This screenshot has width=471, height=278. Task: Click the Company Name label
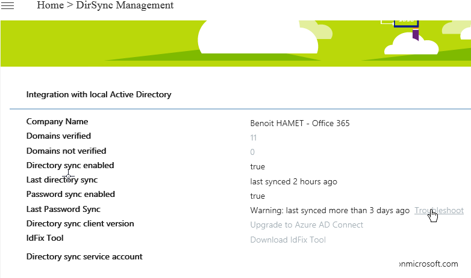pyautogui.click(x=57, y=122)
